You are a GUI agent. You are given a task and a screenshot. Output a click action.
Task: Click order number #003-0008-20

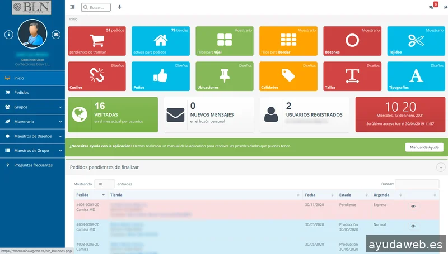[88, 224]
